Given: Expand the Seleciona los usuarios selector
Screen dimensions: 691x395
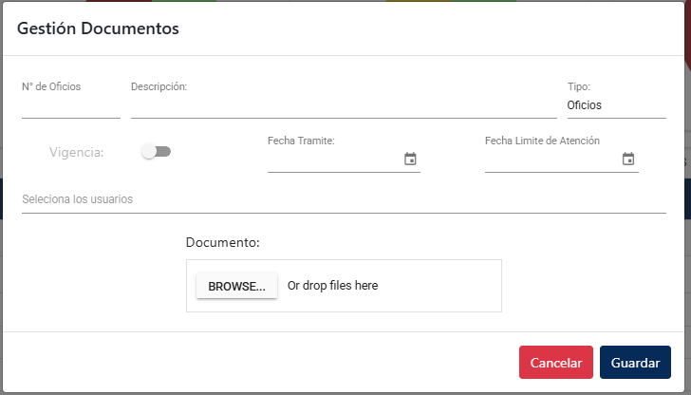Looking at the screenshot, I should (x=344, y=199).
